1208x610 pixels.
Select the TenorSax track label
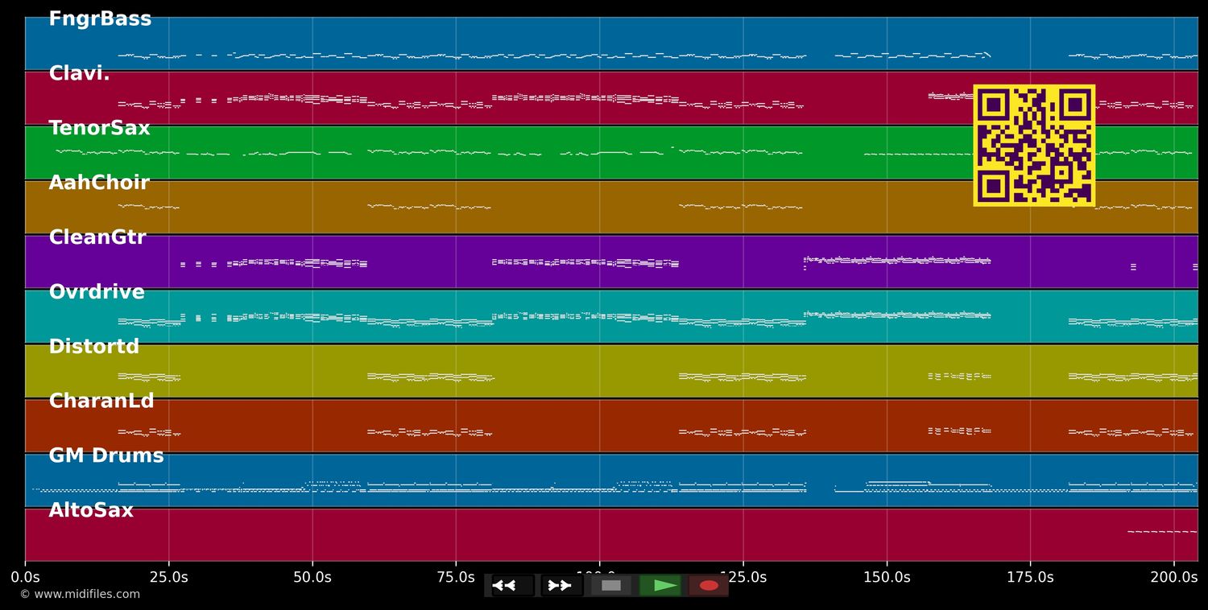(99, 127)
